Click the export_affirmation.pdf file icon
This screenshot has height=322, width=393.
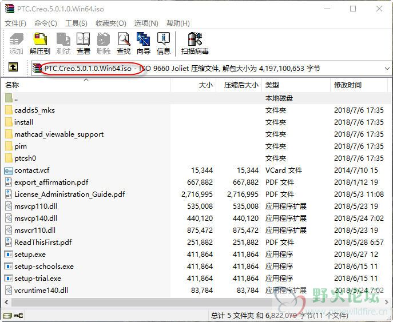click(9, 182)
